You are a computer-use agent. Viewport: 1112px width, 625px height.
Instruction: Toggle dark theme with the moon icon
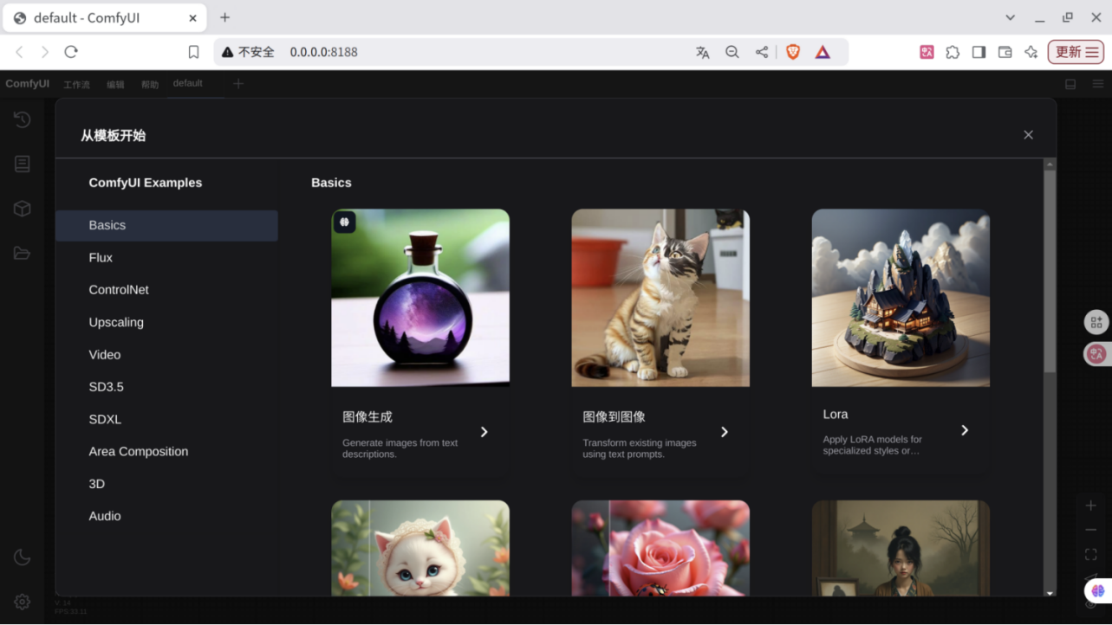pyautogui.click(x=23, y=557)
